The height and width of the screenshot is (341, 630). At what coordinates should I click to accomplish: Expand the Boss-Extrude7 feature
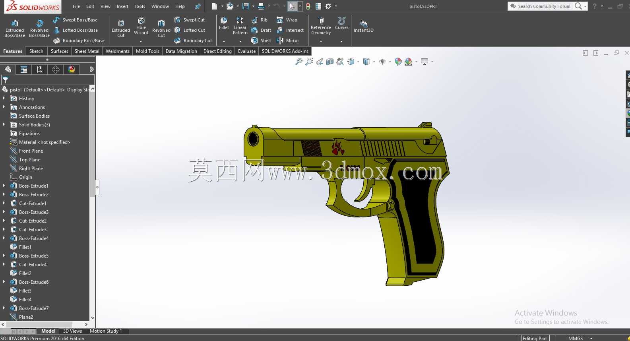(4, 308)
